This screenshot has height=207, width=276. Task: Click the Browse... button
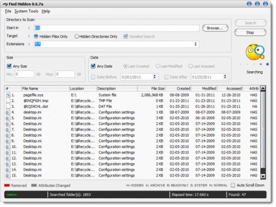point(215,28)
